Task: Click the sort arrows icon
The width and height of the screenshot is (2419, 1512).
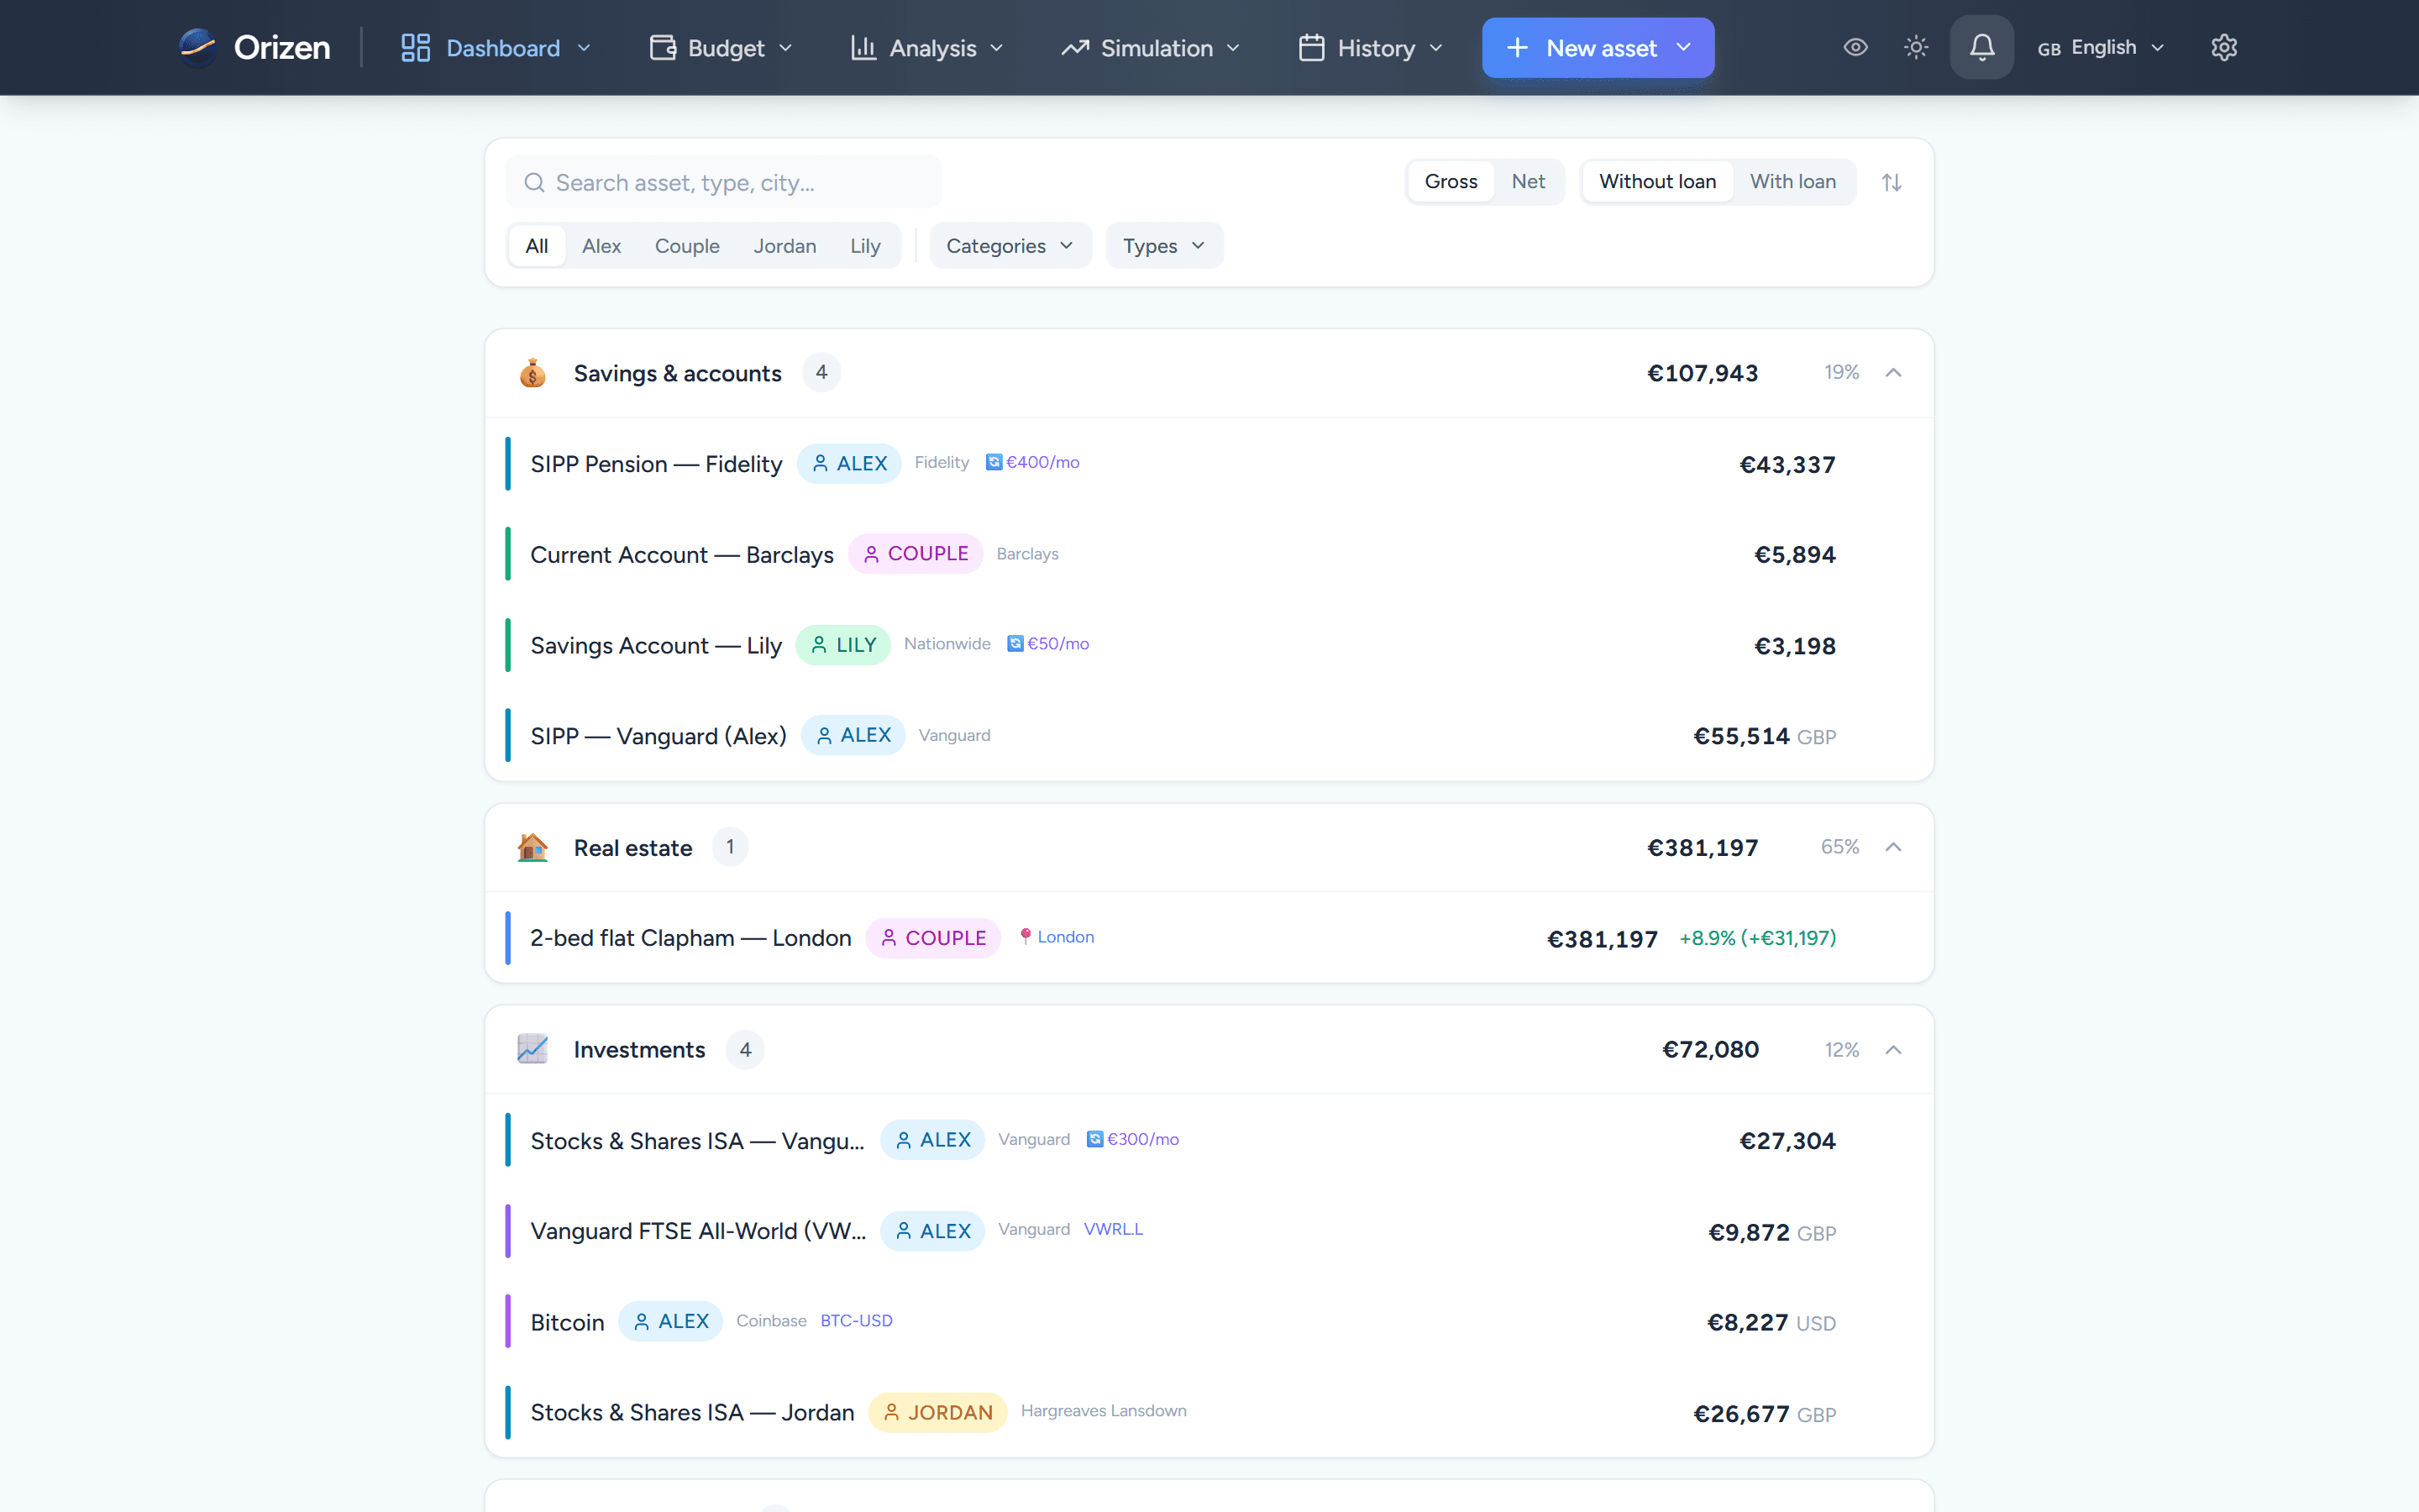Action: 1892,182
